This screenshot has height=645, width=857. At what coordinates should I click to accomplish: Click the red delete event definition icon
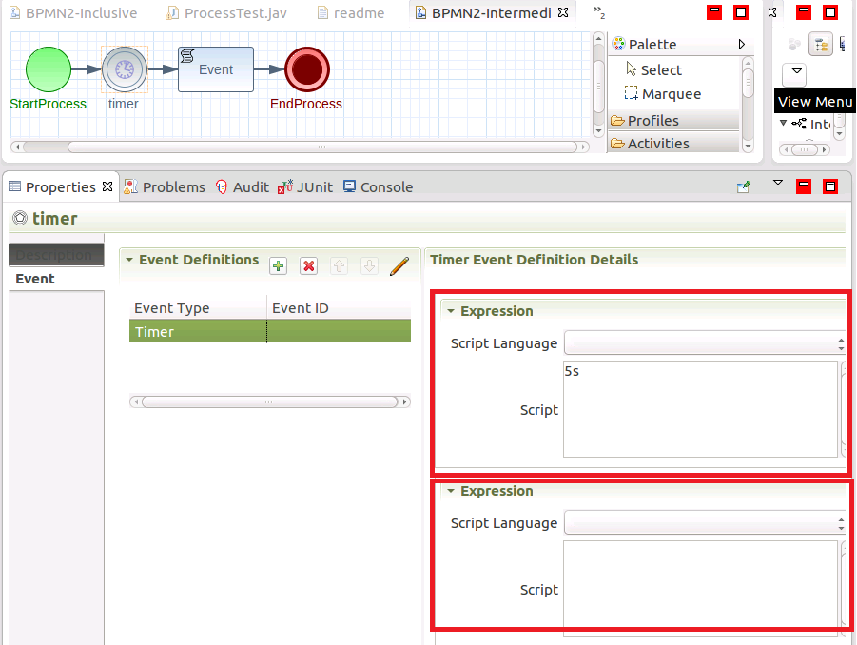308,266
